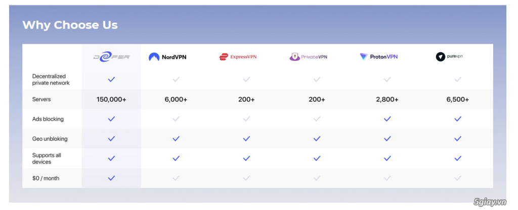Click the 6,500+ servers value for PureVPN
This screenshot has height=210, width=518.
pos(457,99)
